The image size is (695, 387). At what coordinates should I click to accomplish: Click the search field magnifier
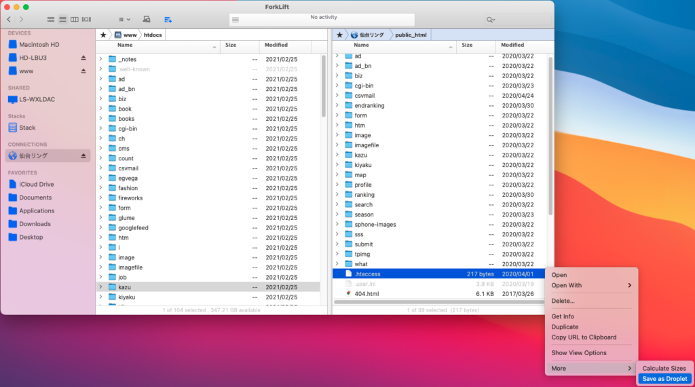tap(490, 20)
